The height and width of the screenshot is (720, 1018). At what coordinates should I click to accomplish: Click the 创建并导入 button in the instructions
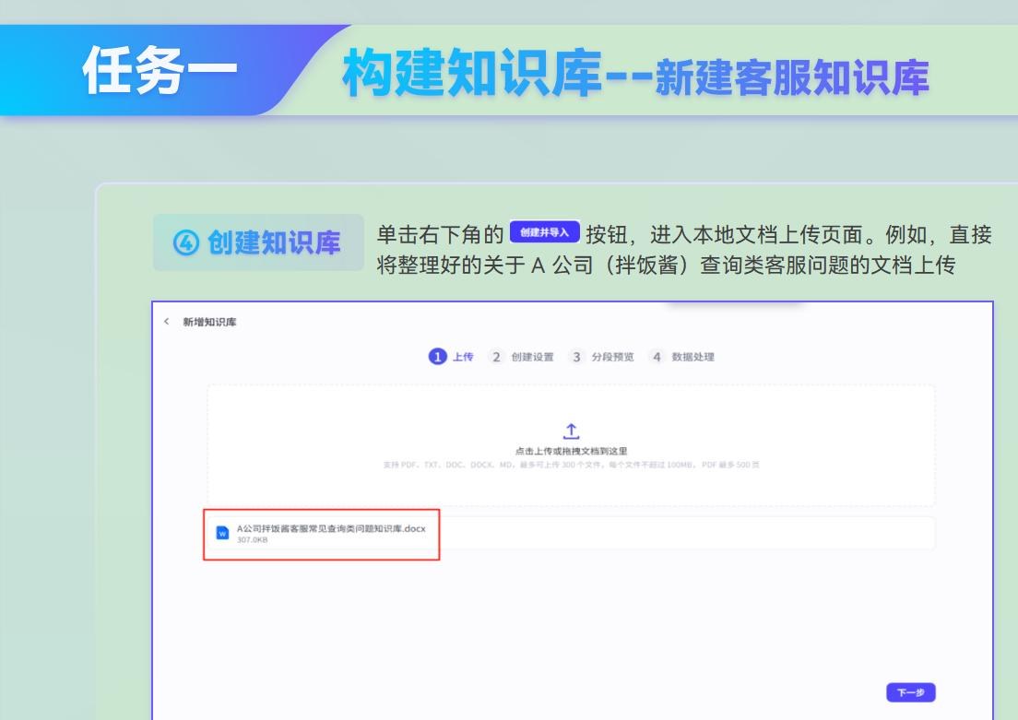[544, 231]
